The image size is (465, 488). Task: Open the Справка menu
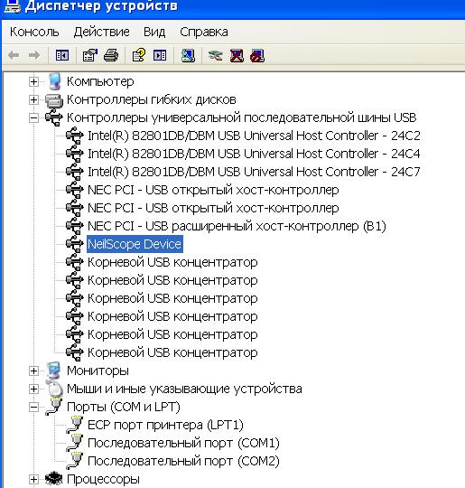tap(204, 32)
